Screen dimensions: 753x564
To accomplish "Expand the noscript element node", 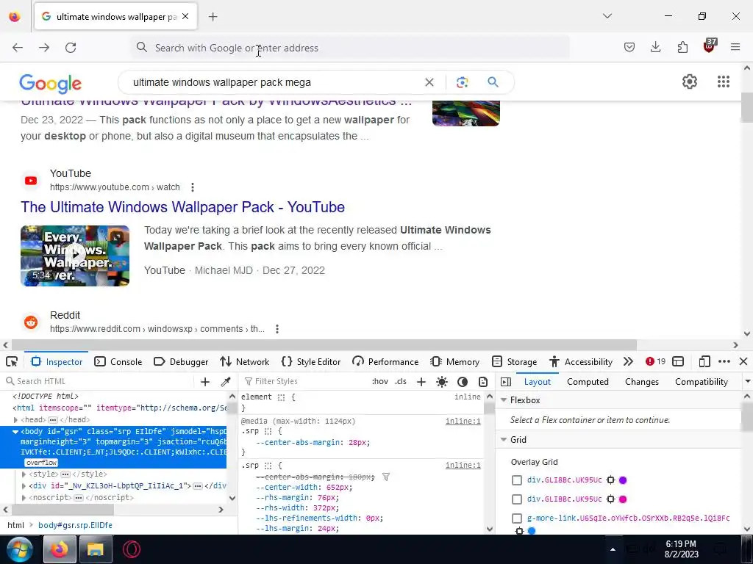I will point(24,498).
